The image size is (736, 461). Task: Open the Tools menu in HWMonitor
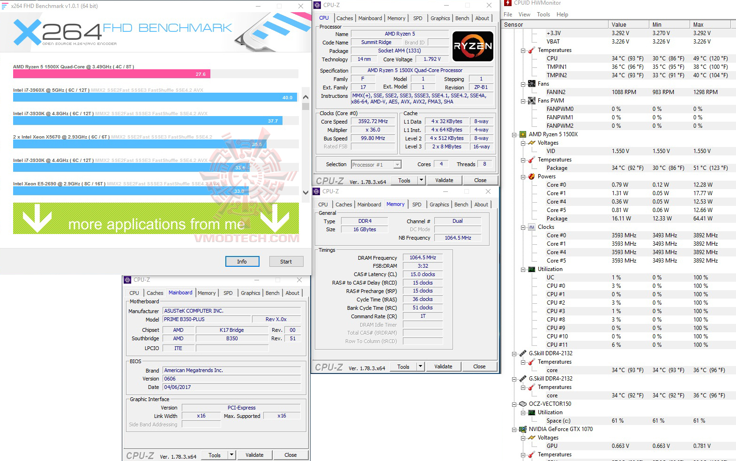[x=543, y=15]
